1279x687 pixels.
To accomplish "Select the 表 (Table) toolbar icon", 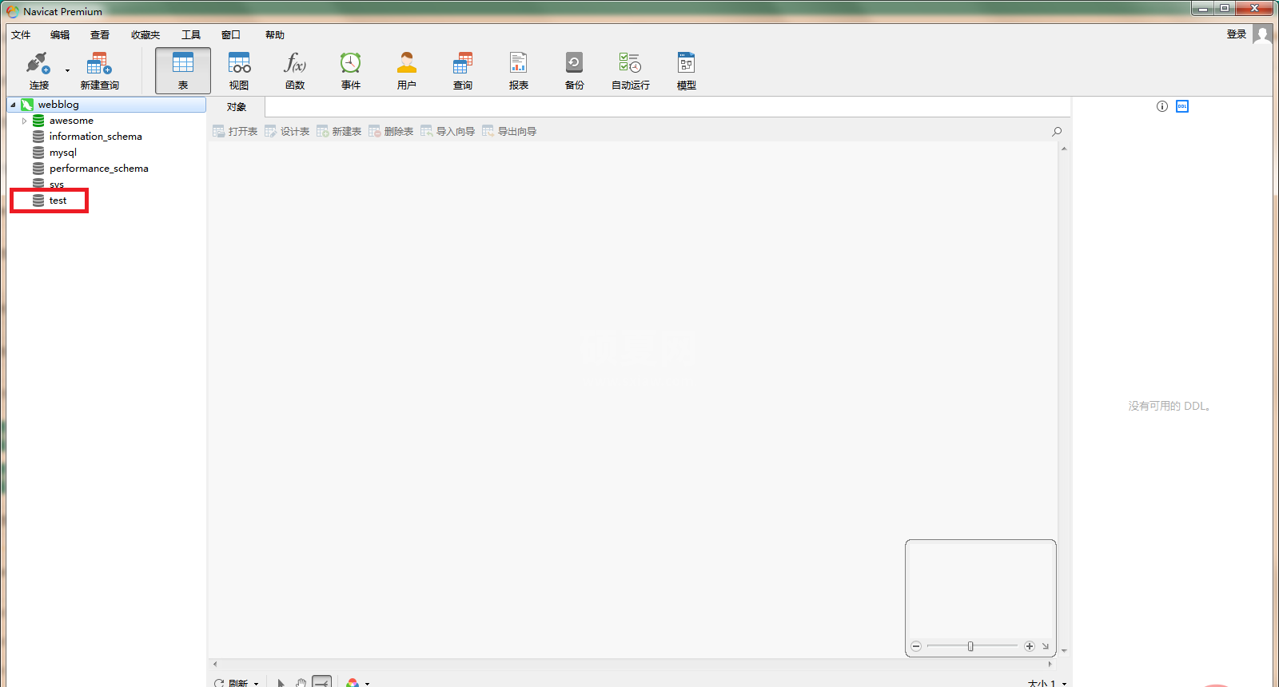I will click(x=183, y=70).
